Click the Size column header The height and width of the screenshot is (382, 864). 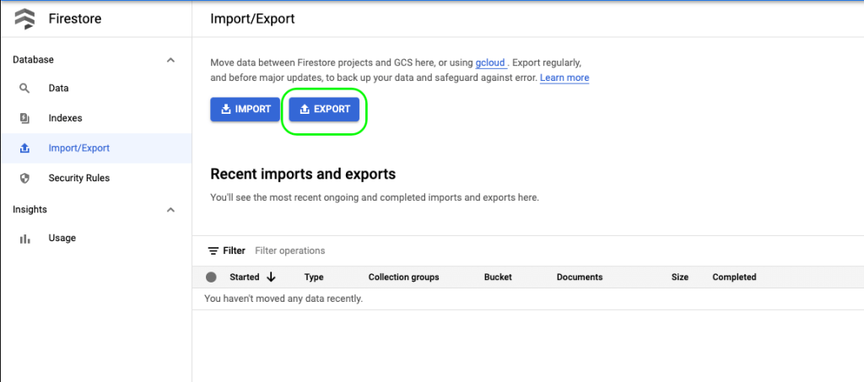pos(679,277)
